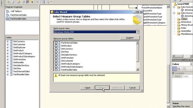Open the Cubes object dropdown in Properties
Viewport: 193px width, 108px height.
191,64
